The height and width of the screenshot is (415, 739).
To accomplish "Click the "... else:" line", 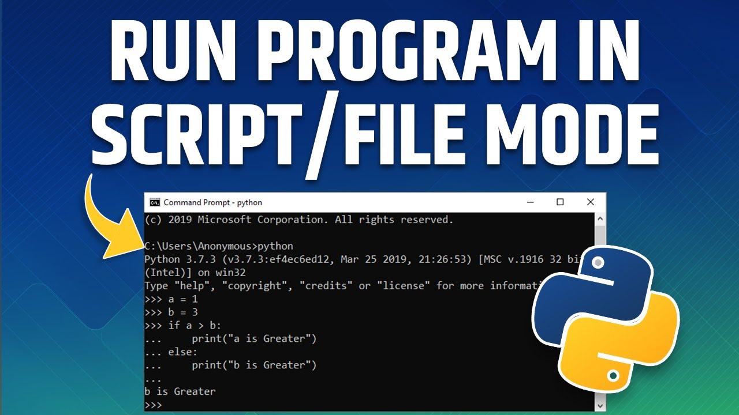I will pyautogui.click(x=171, y=352).
